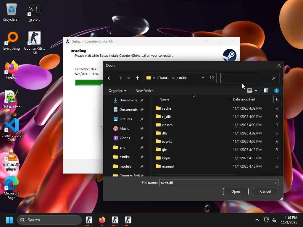The image size is (303, 227).
Task: Select the Counter-Strike 1.6 desktop shortcut
Action: point(34,43)
